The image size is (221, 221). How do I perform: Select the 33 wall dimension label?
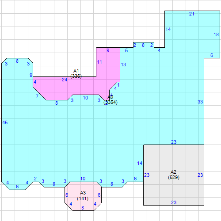pyautogui.click(x=200, y=102)
